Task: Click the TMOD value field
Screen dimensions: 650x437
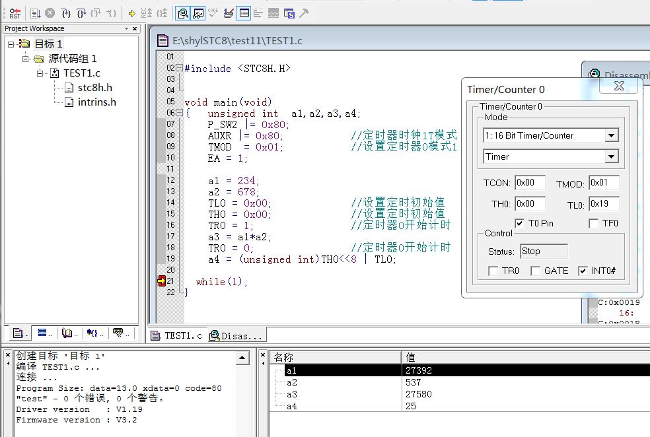Action: point(604,183)
